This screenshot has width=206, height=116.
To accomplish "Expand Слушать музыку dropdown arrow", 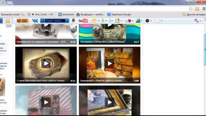I will coord(67,21).
